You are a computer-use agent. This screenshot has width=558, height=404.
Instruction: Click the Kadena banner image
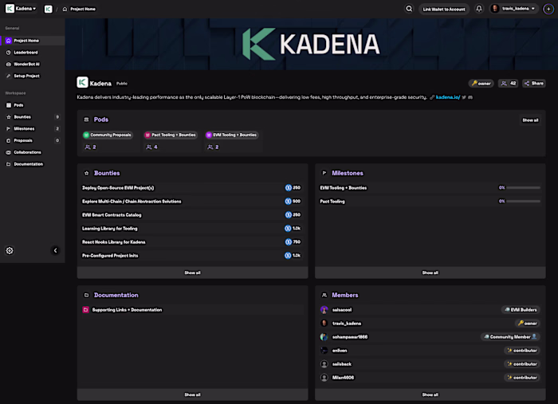click(312, 44)
